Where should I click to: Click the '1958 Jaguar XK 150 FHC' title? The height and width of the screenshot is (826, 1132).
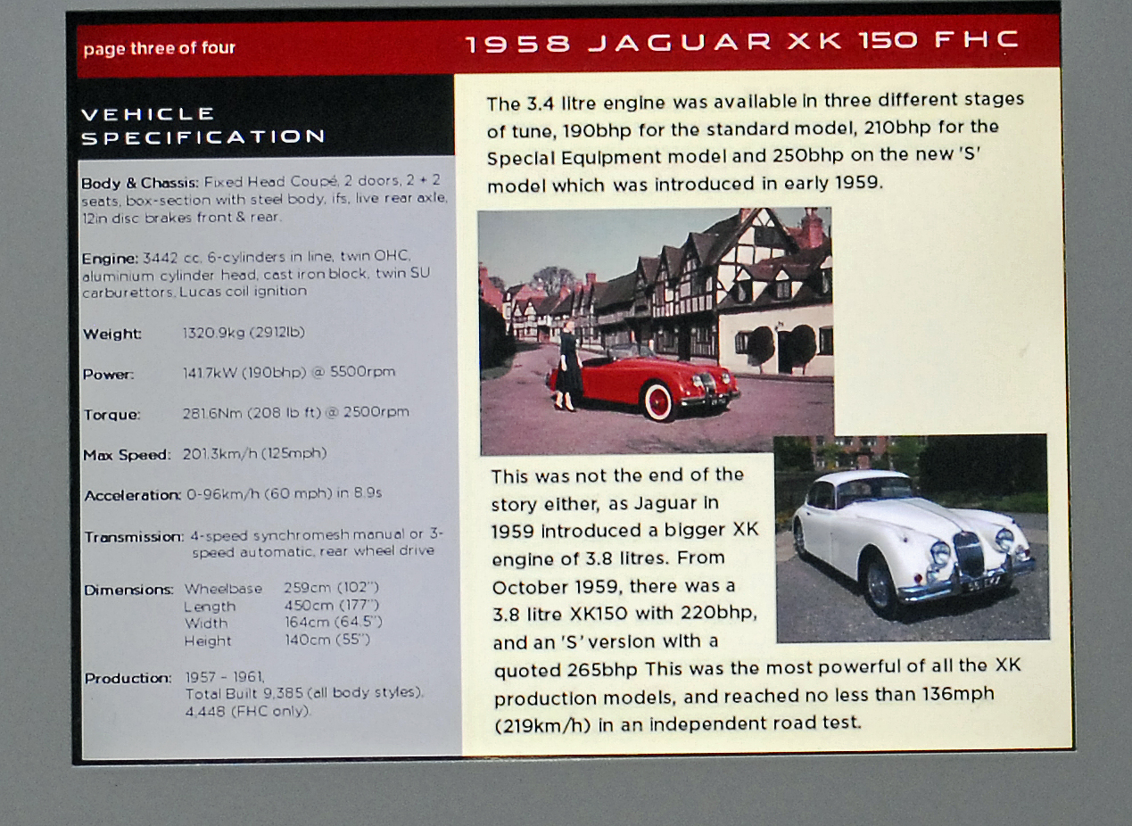741,42
